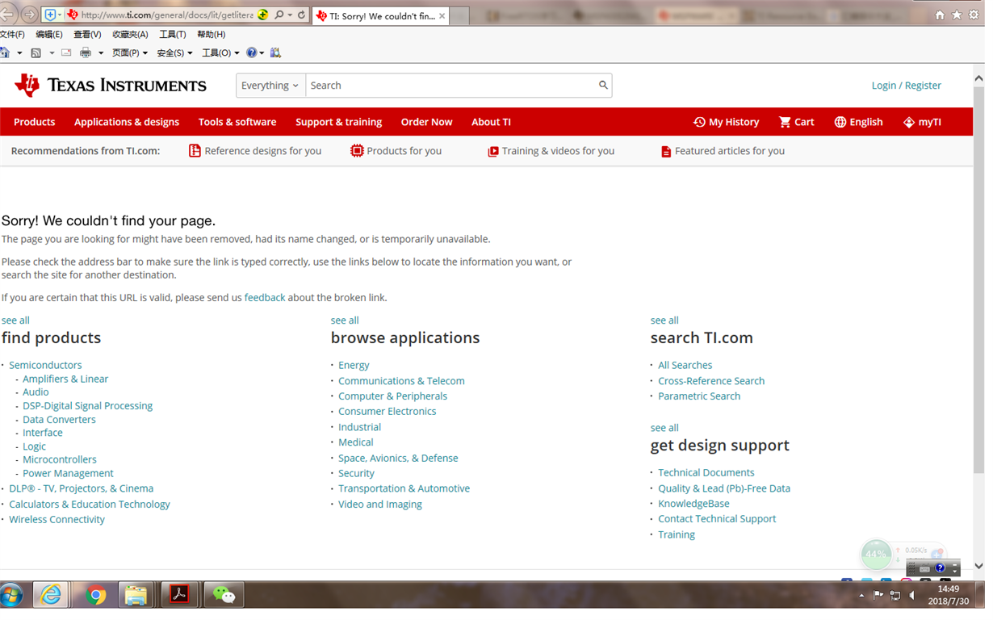Image resolution: width=993 pixels, height=620 pixels.
Task: Open the 查看(V) menu
Action: [x=87, y=34]
